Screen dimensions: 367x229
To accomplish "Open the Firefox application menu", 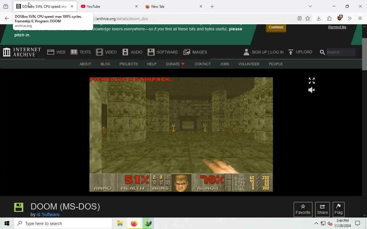I will click(x=360, y=19).
